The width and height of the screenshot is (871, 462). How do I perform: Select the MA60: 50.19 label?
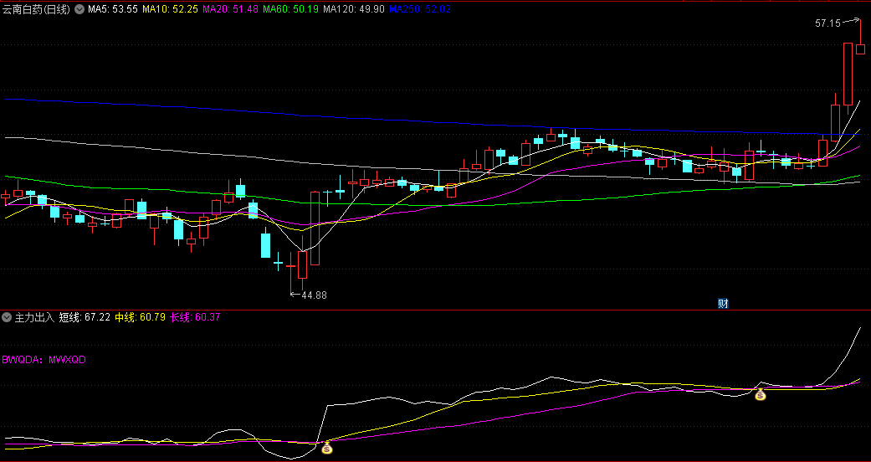coord(289,9)
